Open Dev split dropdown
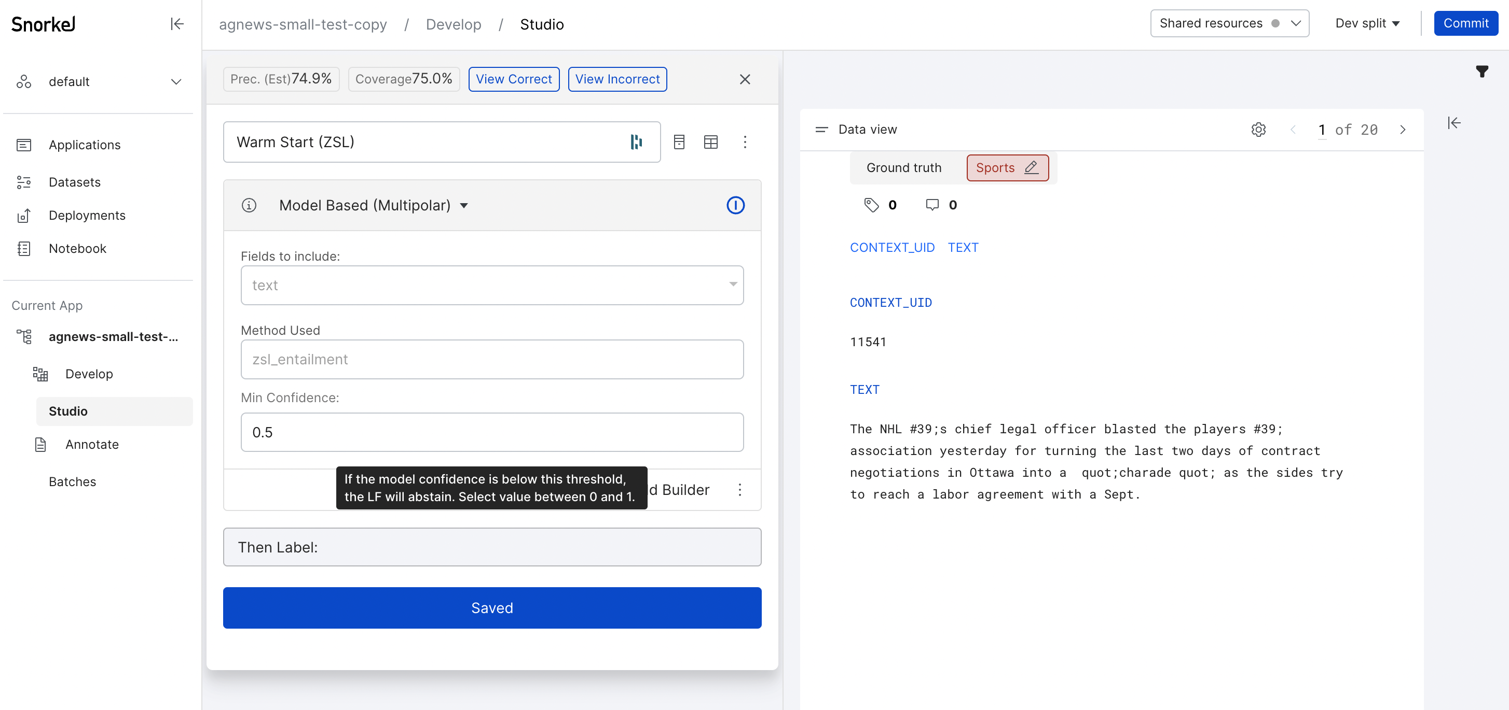The image size is (1509, 710). (x=1367, y=23)
